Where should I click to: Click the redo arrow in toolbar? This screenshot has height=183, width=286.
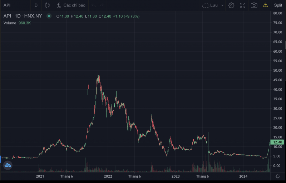pos(102,5)
